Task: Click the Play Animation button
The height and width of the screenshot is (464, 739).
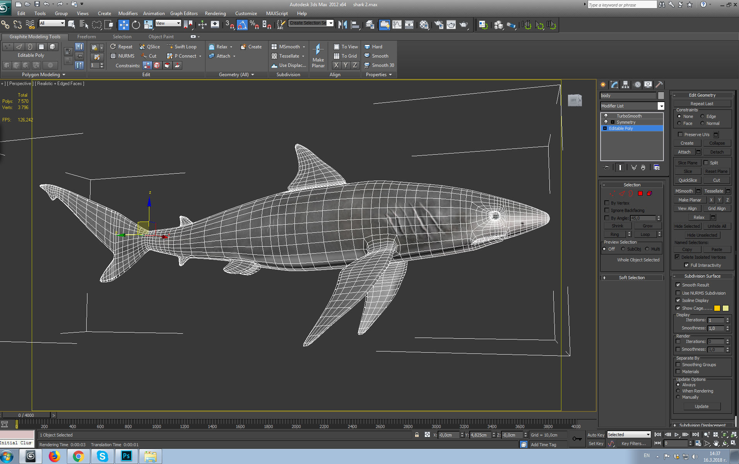Action: point(677,435)
